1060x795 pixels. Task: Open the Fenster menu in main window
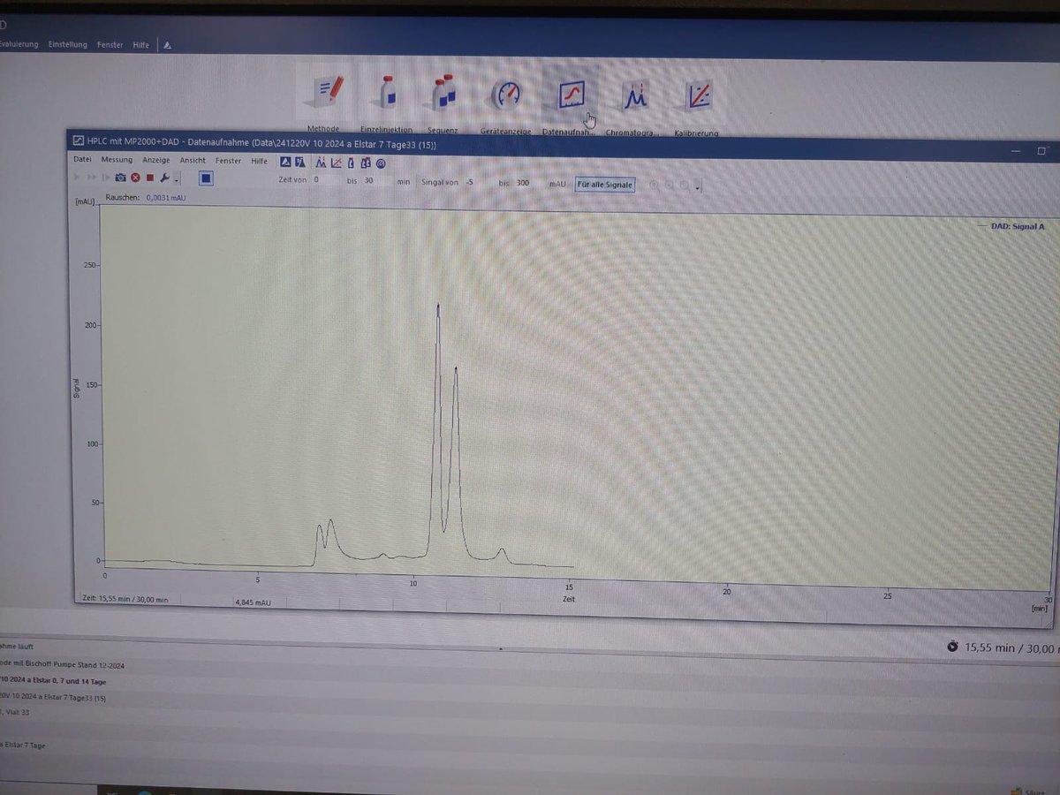click(x=110, y=44)
